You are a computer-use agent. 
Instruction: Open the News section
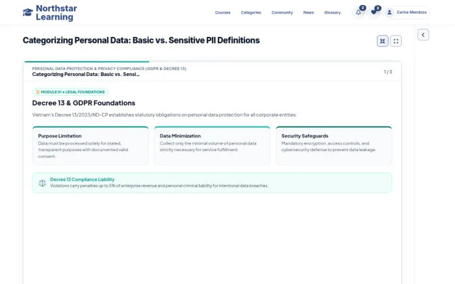(309, 12)
